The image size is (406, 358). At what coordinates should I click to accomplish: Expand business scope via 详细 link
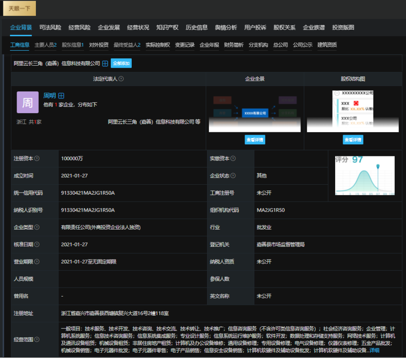point(374,351)
